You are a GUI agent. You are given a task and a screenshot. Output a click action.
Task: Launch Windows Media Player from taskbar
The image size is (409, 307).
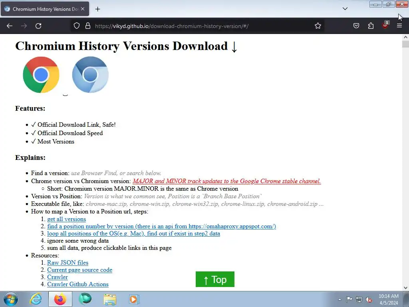click(x=134, y=299)
